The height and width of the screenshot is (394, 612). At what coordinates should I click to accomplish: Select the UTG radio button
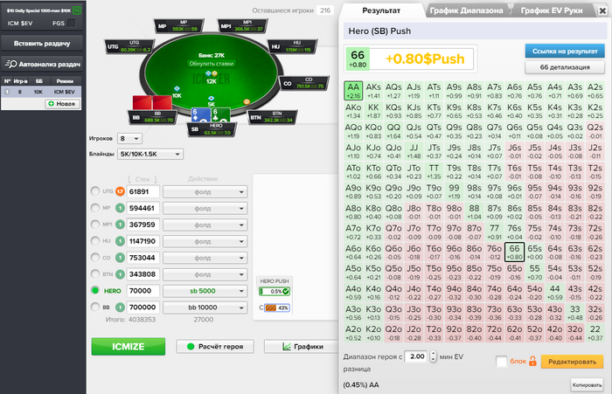coord(94,191)
